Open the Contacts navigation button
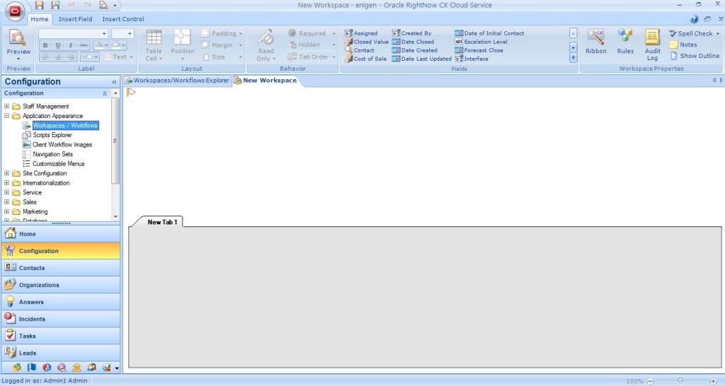The height and width of the screenshot is (386, 725). point(31,268)
